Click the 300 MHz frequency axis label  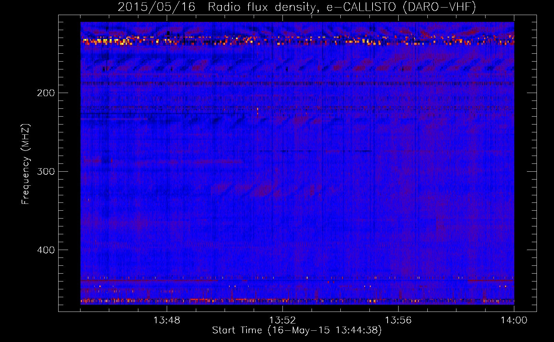tap(46, 171)
